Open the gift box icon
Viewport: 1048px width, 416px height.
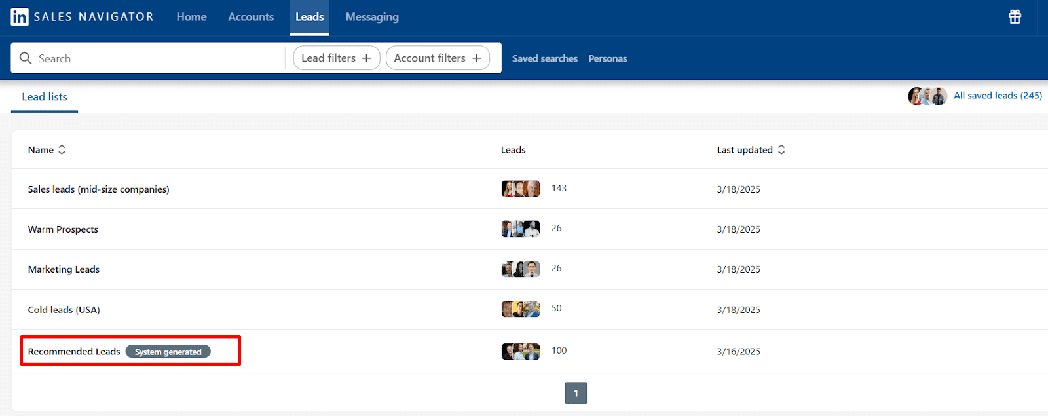pyautogui.click(x=1015, y=17)
